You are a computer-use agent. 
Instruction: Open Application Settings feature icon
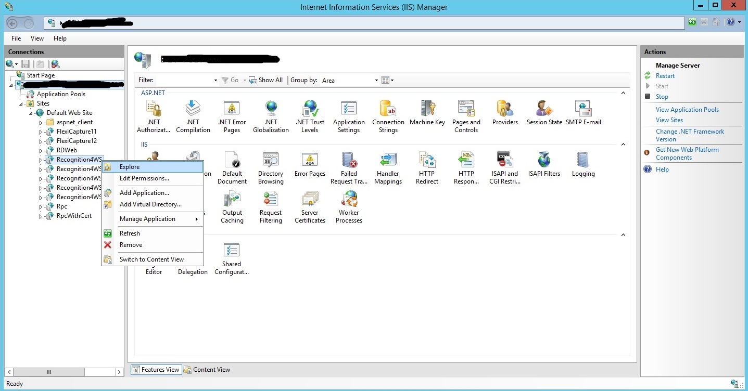(x=349, y=117)
